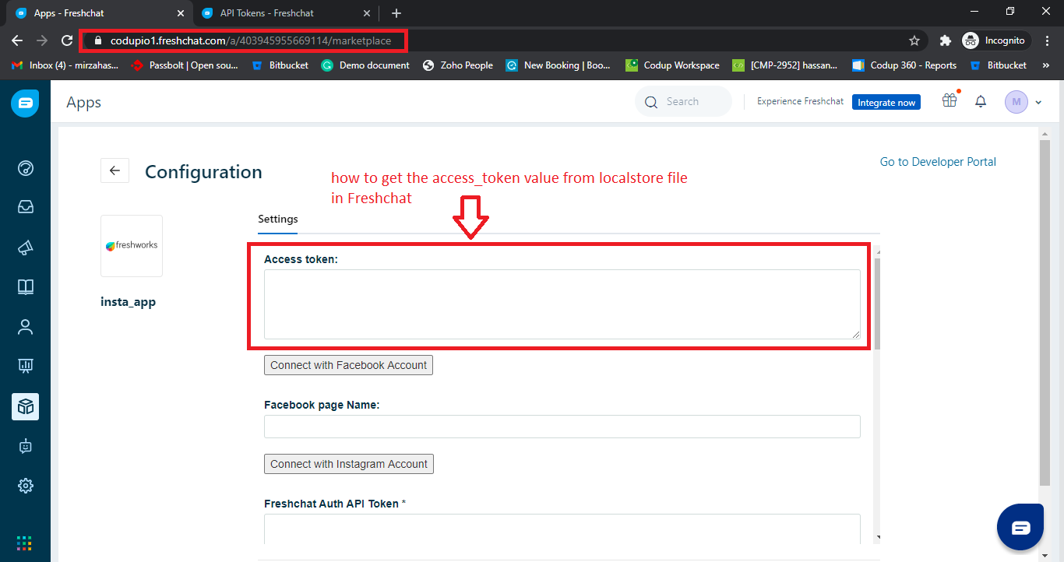
Task: Select the Settings tab
Action: 278,220
